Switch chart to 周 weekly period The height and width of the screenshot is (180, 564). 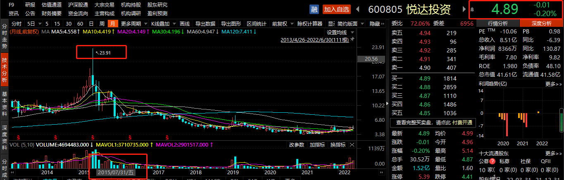[102, 24]
